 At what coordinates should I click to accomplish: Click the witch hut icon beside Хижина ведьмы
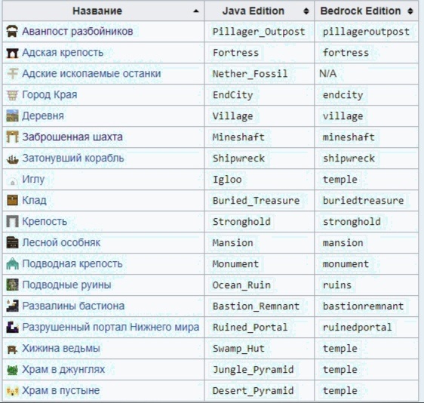coord(12,349)
